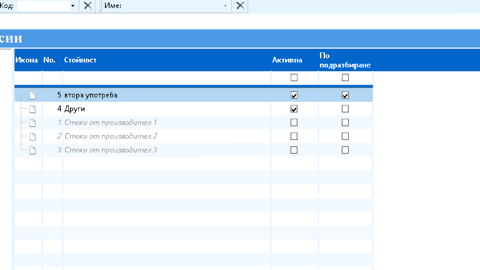Check Активна for 'Стоки от производител 1'

pyautogui.click(x=294, y=122)
